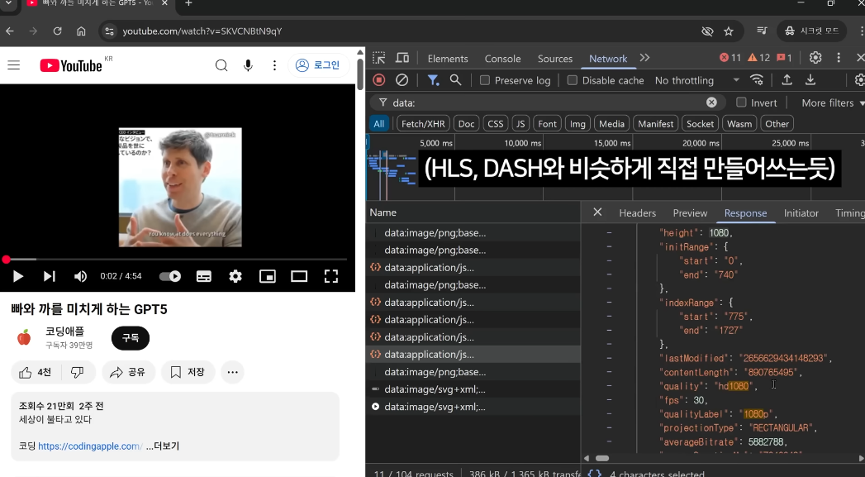Open DevTools customize three-dot menu
This screenshot has width=865, height=477.
point(839,58)
